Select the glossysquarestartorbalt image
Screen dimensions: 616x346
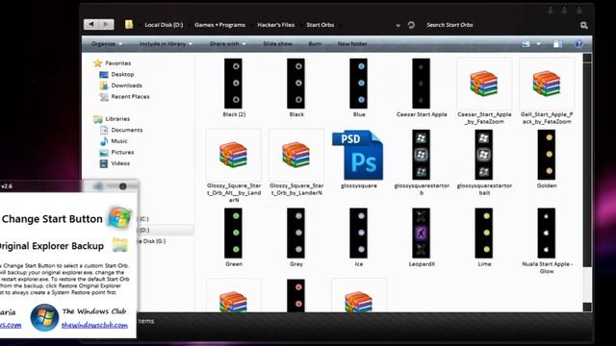coord(484,162)
